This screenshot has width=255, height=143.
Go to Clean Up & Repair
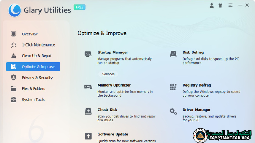[x=37, y=56]
